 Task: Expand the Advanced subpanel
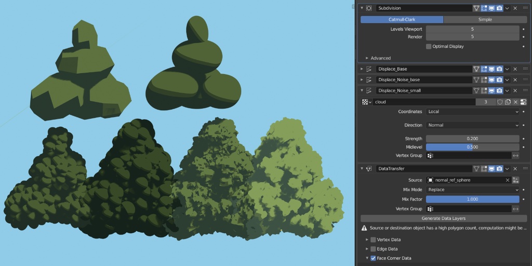(378, 58)
